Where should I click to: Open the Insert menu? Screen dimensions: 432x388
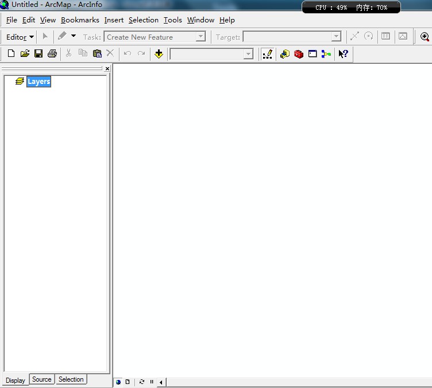click(114, 20)
